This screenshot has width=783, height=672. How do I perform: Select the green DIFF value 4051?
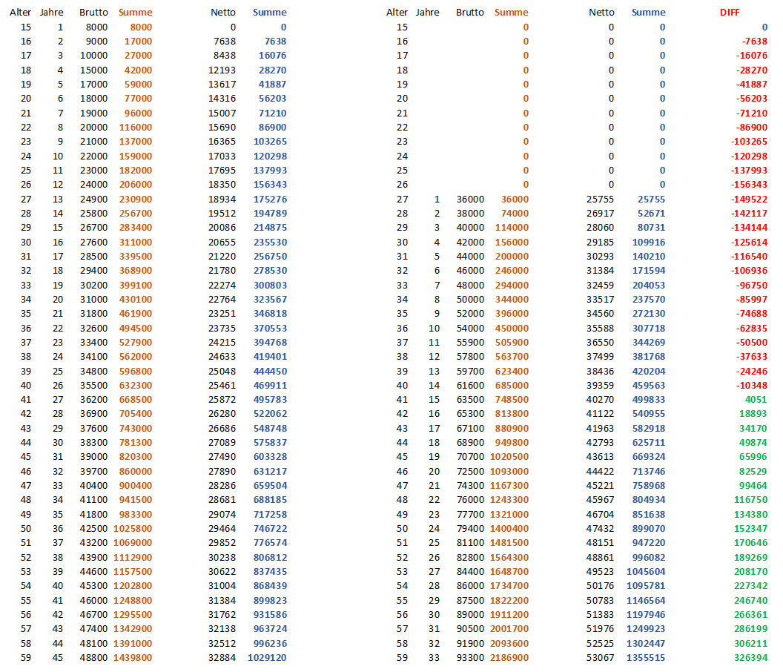(756, 400)
